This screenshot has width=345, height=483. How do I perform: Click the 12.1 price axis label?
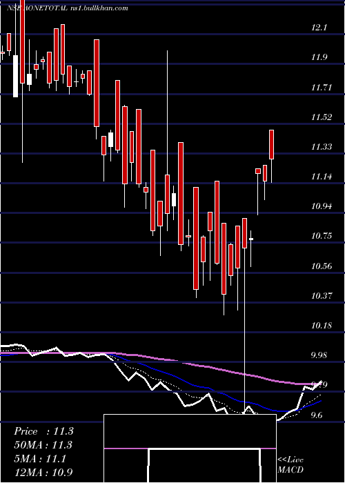(x=319, y=28)
